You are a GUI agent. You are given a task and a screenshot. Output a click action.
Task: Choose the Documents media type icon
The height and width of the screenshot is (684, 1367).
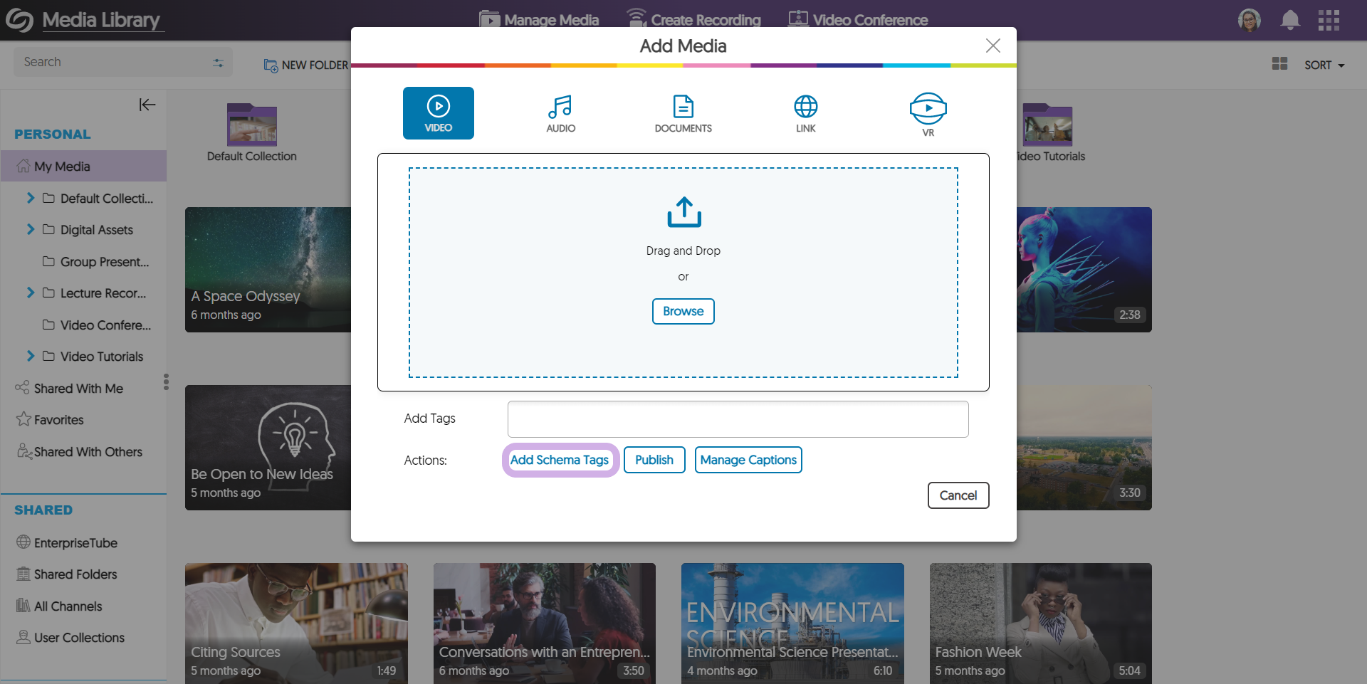point(683,113)
